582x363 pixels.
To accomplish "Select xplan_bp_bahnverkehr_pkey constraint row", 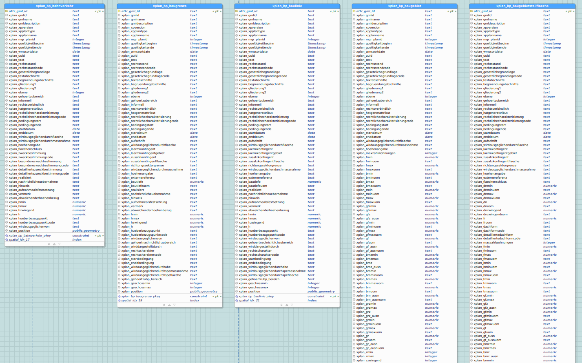I will coord(55,236).
